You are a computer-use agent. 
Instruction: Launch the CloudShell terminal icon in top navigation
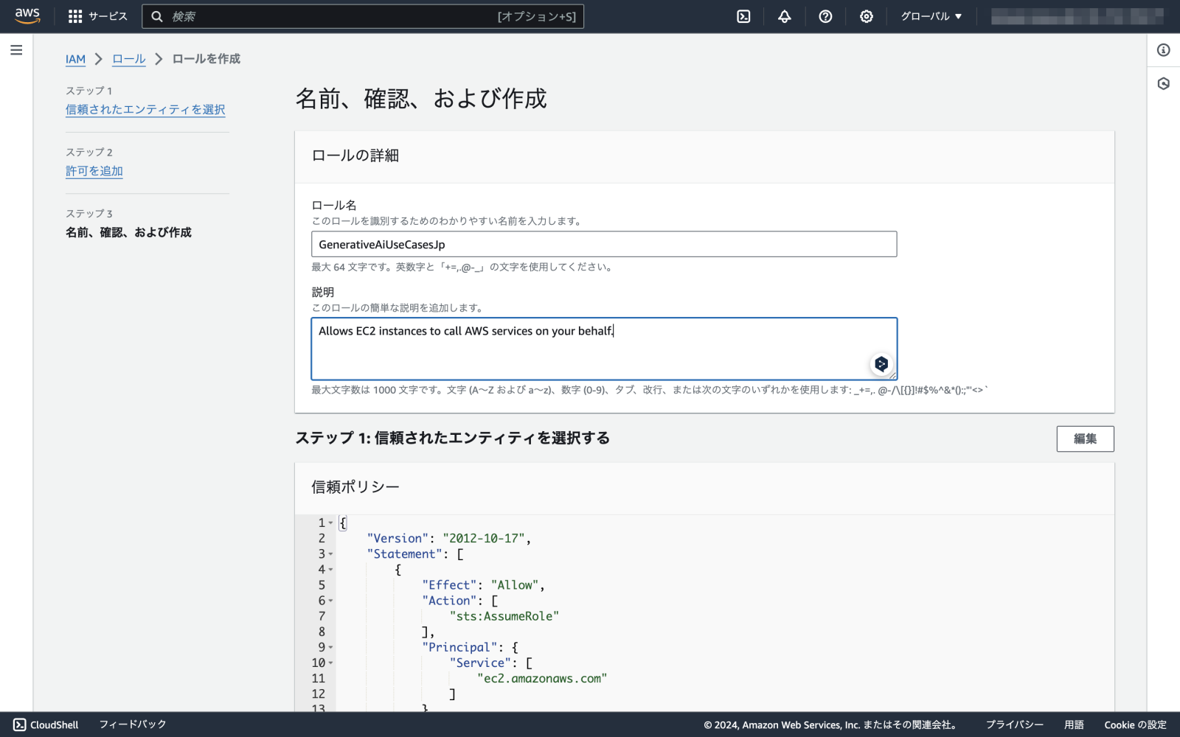[x=743, y=16]
